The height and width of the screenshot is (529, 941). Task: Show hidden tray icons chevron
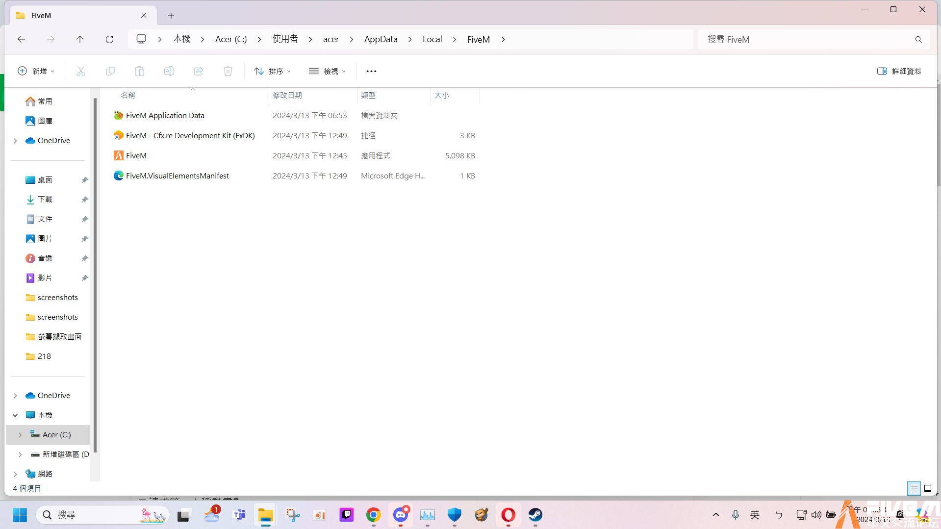pyautogui.click(x=716, y=515)
